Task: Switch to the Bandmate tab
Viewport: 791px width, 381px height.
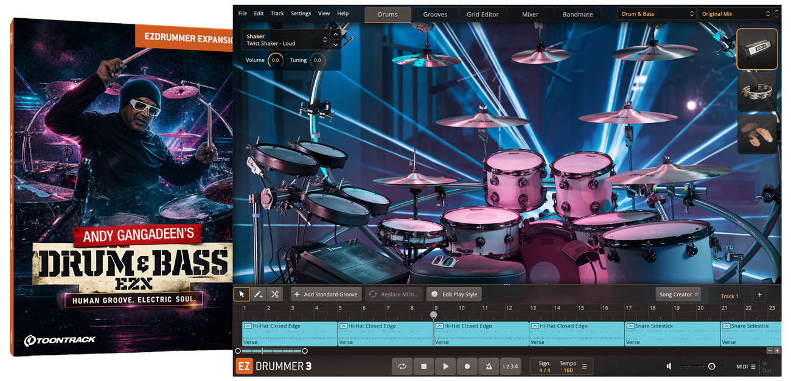Action: (577, 14)
